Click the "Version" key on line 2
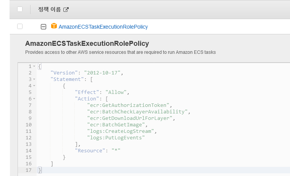 pos(64,73)
